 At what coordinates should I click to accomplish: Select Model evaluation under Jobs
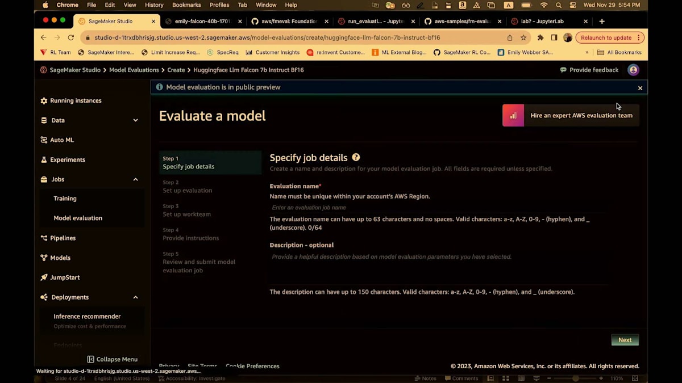point(78,218)
